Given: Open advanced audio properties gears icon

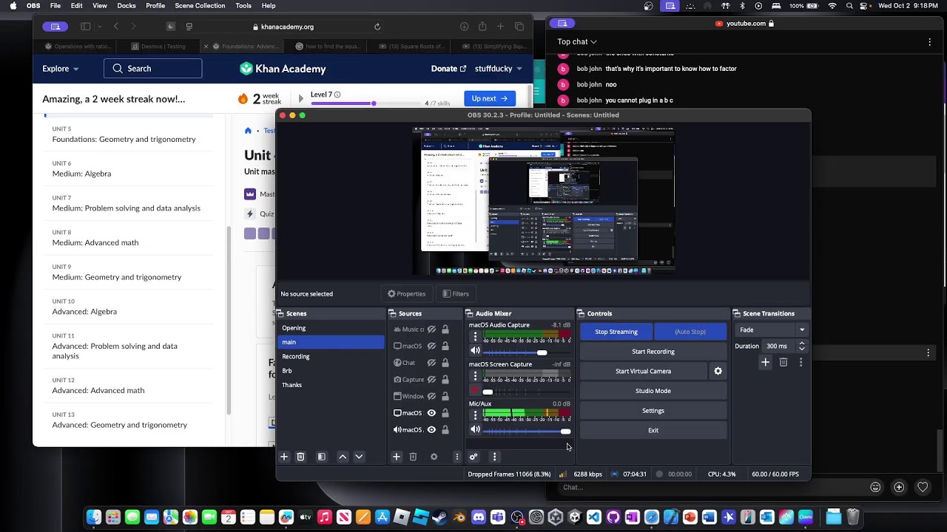Looking at the screenshot, I should click(473, 457).
